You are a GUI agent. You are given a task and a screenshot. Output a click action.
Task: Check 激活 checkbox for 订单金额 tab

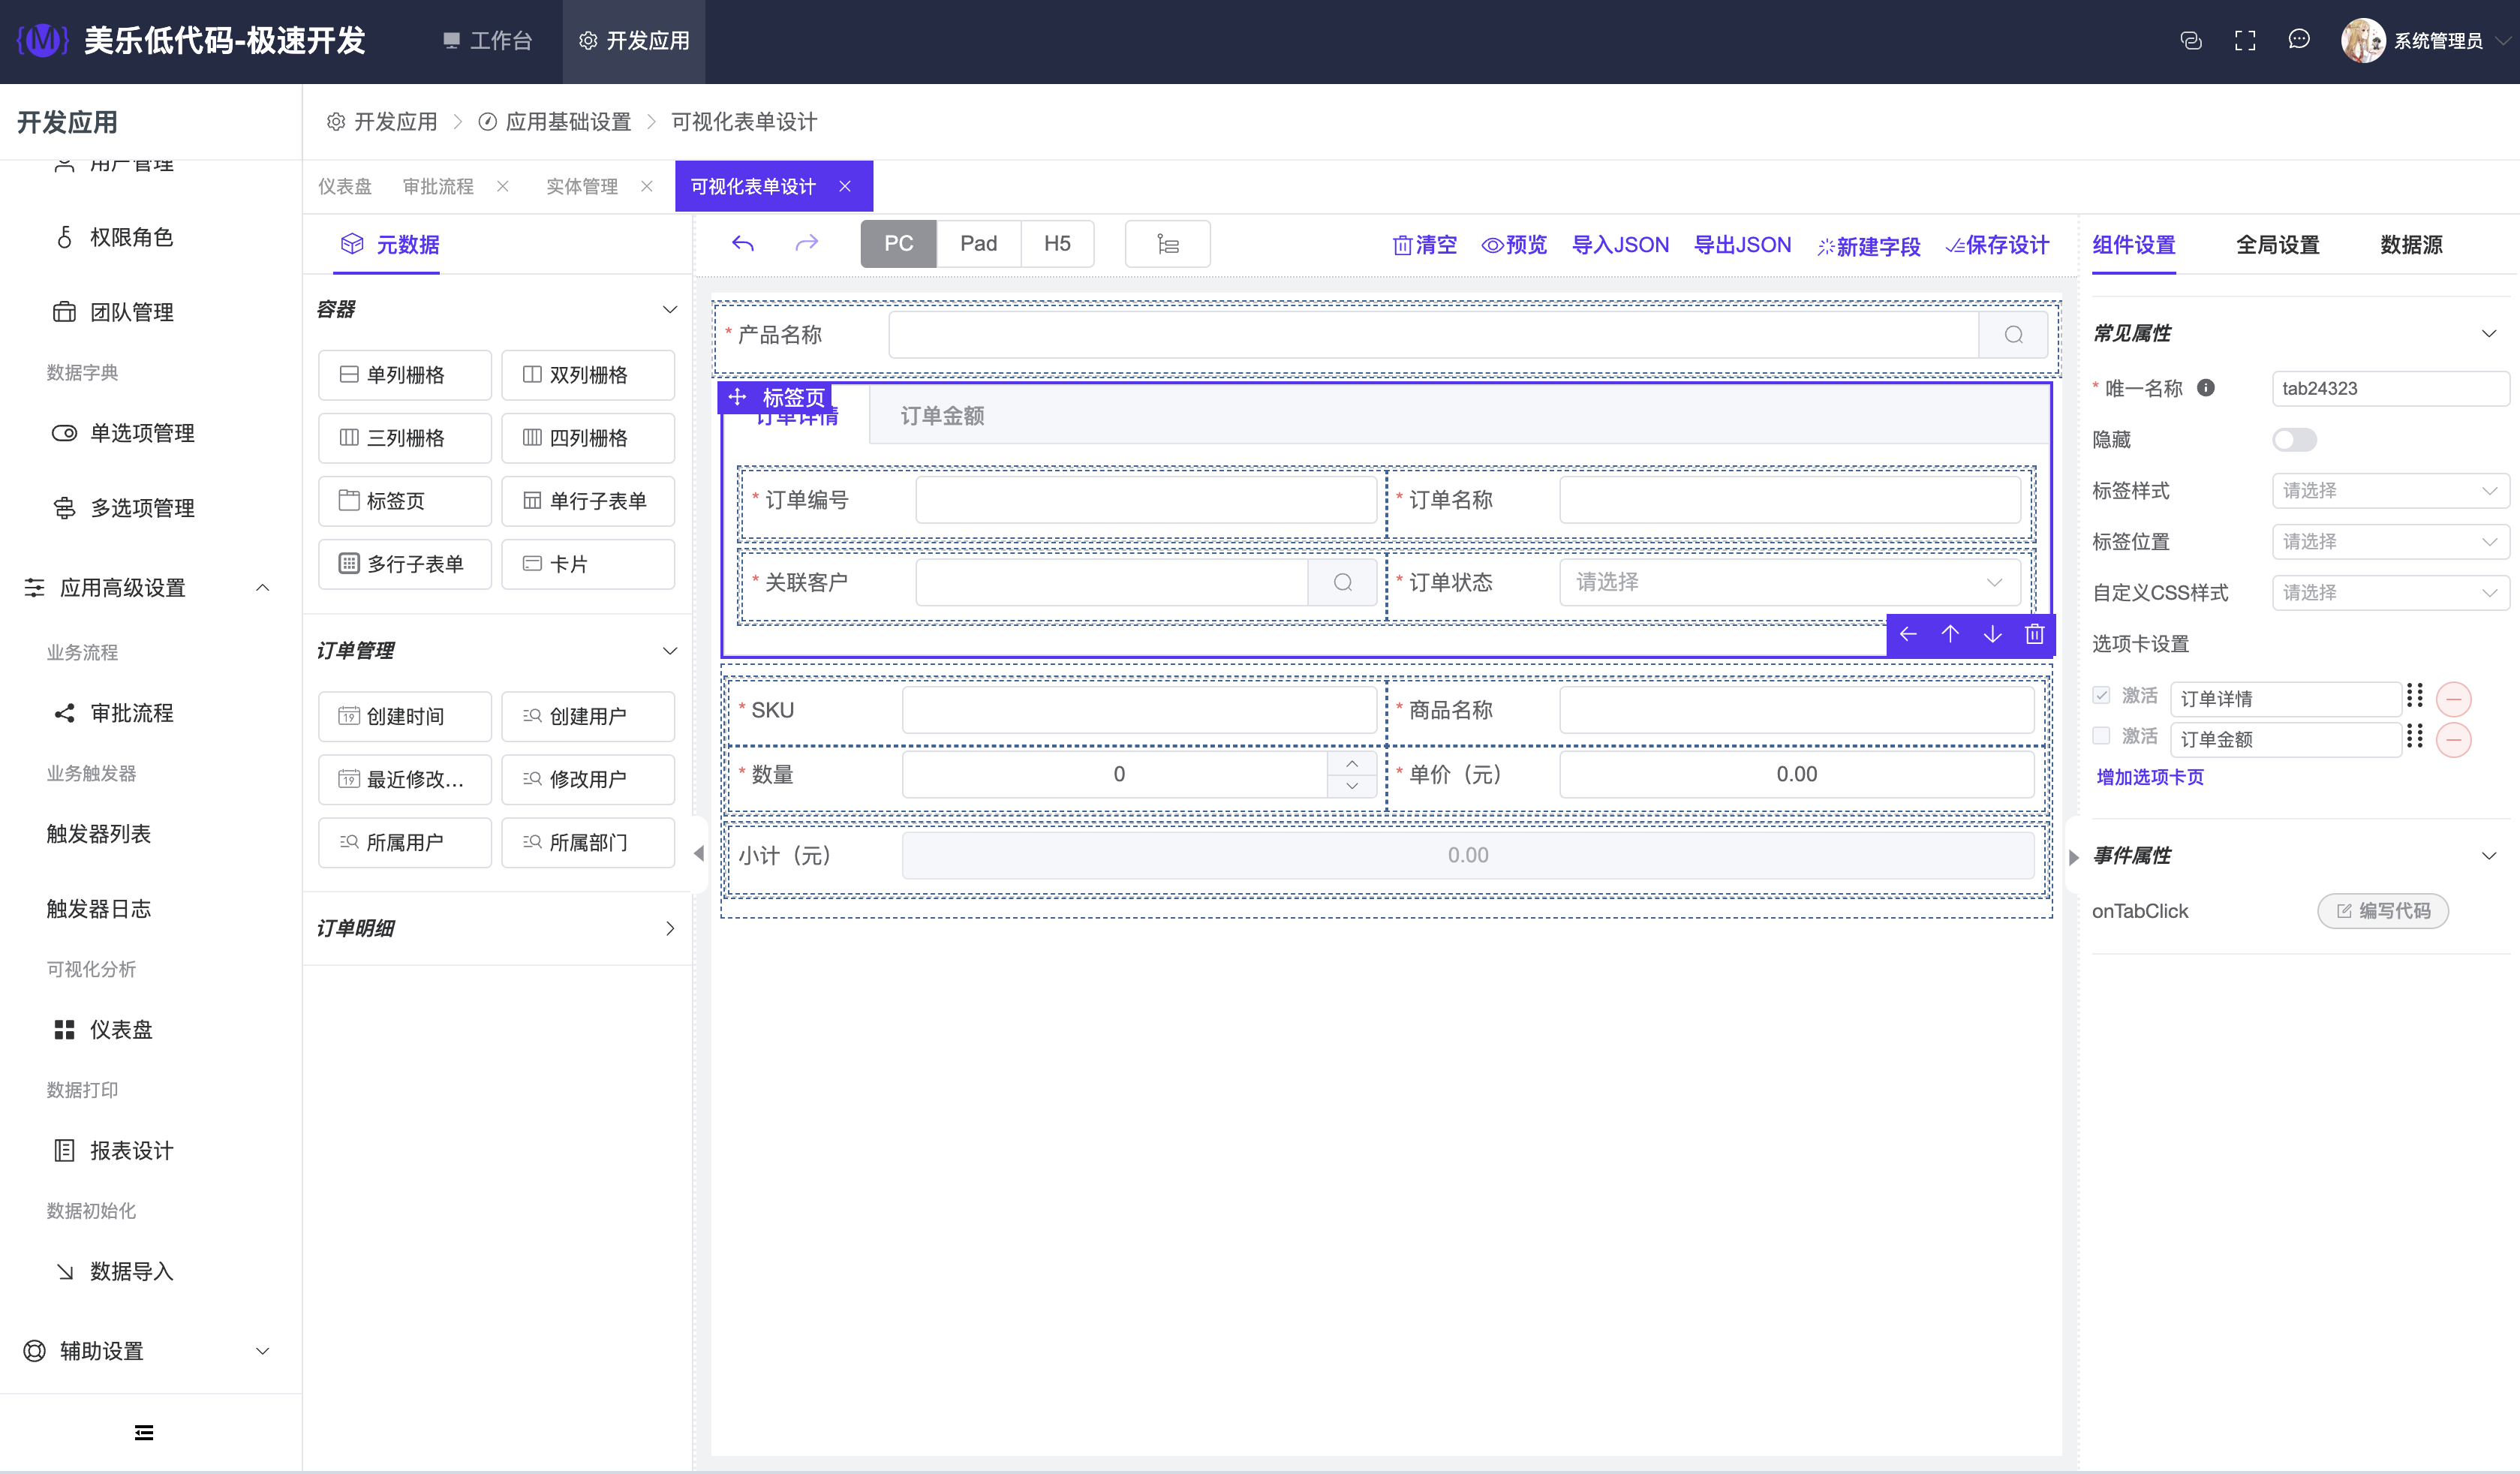pyautogui.click(x=2101, y=736)
